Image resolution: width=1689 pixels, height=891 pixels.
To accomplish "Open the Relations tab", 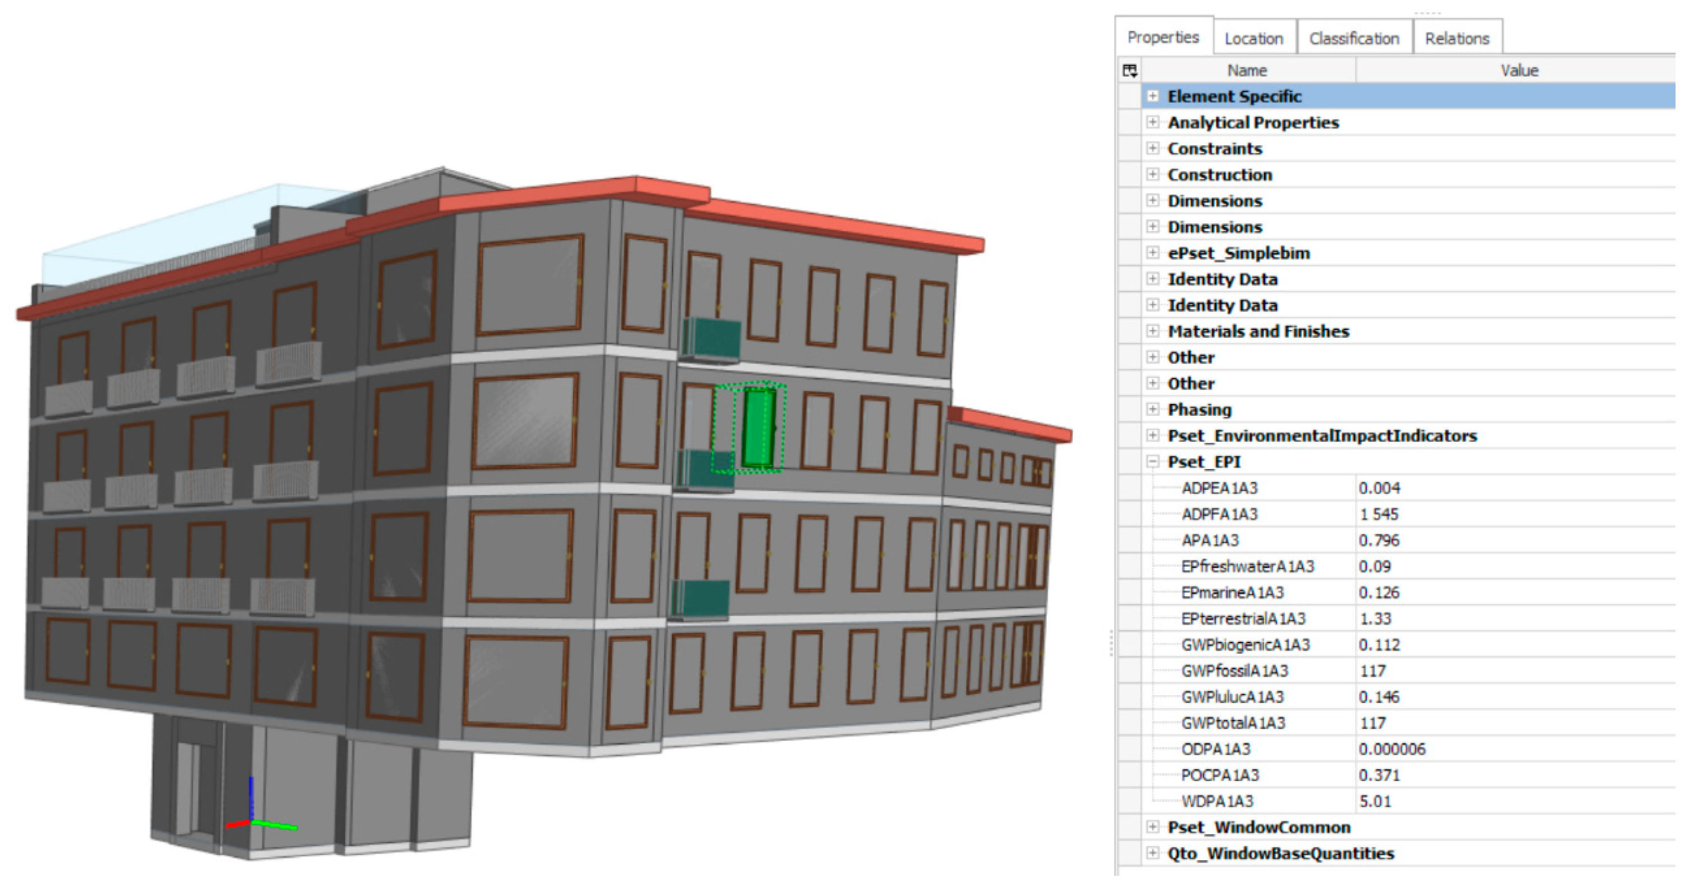I will 1457,39.
